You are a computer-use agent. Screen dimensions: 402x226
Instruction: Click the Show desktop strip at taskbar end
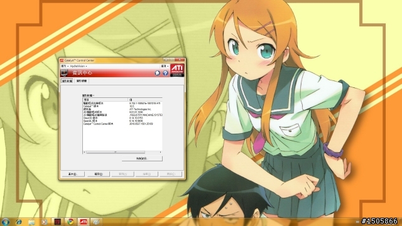[x=400, y=222]
